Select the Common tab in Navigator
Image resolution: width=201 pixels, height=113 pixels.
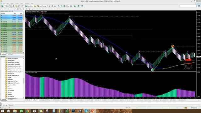tap(3, 100)
